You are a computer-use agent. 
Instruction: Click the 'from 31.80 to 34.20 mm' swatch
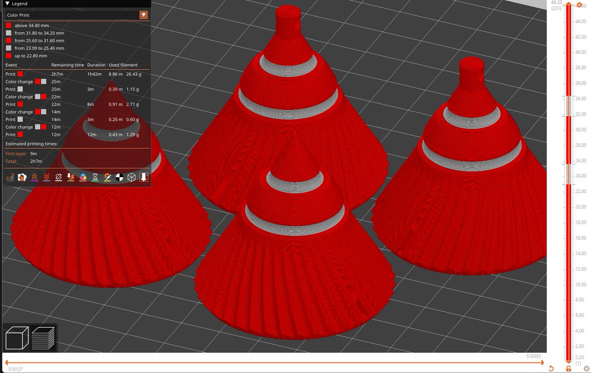point(8,32)
